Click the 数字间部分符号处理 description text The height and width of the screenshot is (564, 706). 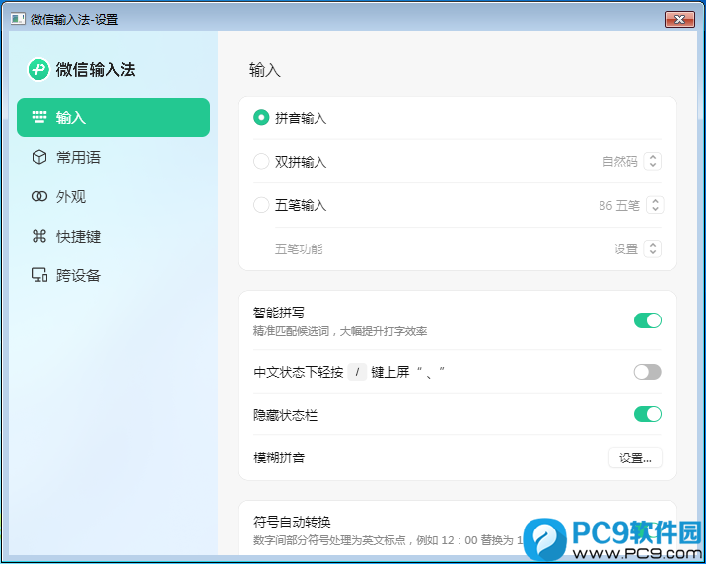coord(388,540)
